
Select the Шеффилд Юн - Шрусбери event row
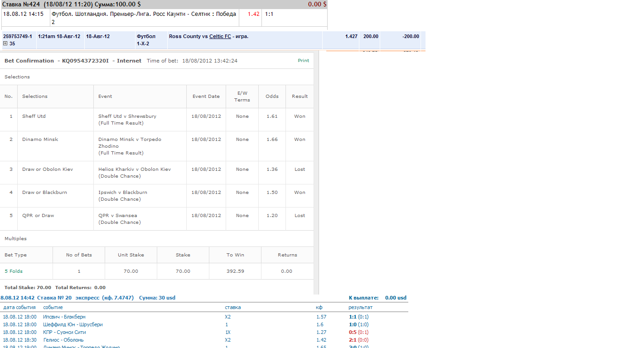pos(73,325)
